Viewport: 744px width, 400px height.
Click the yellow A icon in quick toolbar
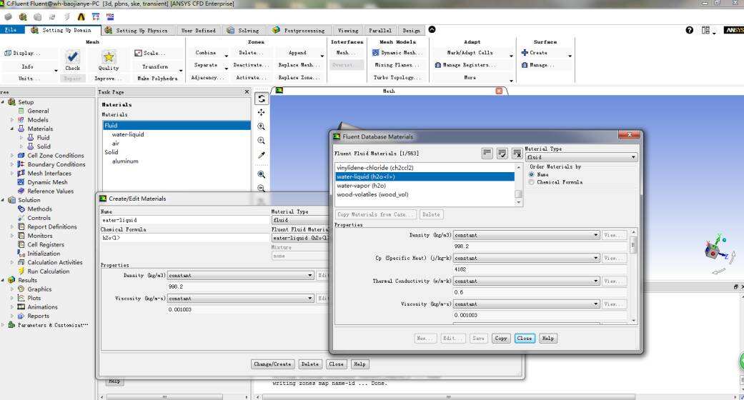coord(81,17)
